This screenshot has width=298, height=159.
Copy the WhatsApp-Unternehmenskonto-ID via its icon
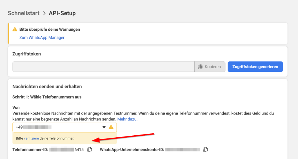point(205,149)
